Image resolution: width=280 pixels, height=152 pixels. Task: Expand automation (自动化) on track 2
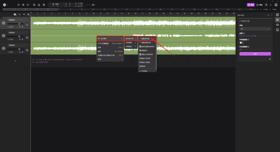pyautogui.click(x=10, y=27)
